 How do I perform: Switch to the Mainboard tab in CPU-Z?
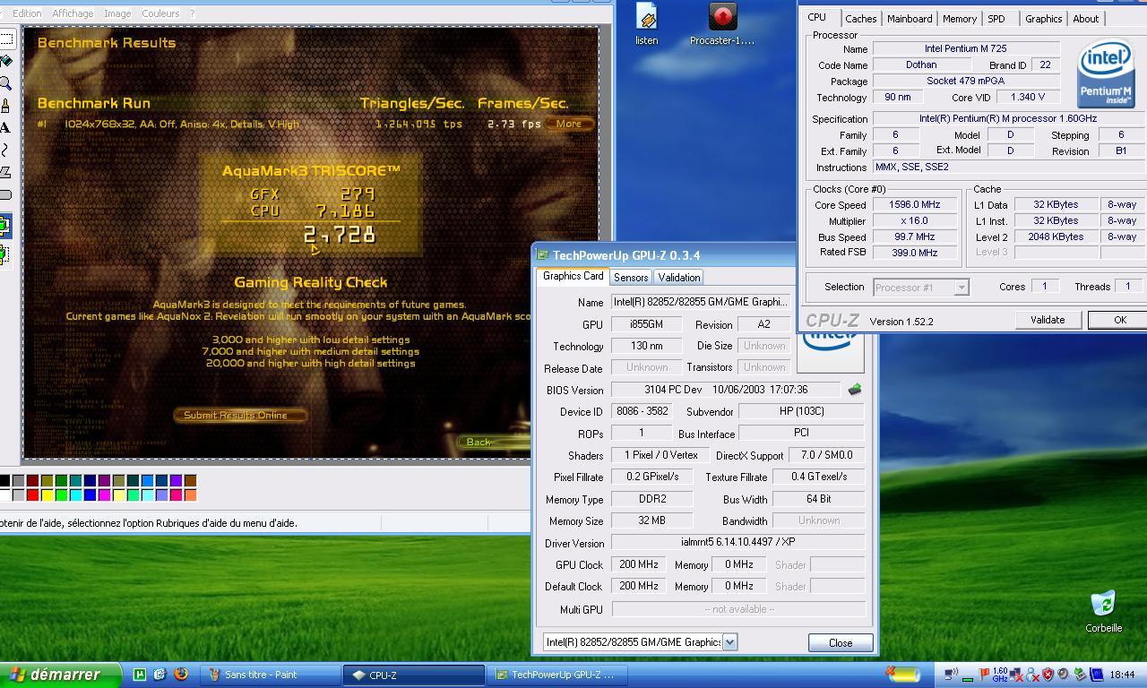(909, 19)
